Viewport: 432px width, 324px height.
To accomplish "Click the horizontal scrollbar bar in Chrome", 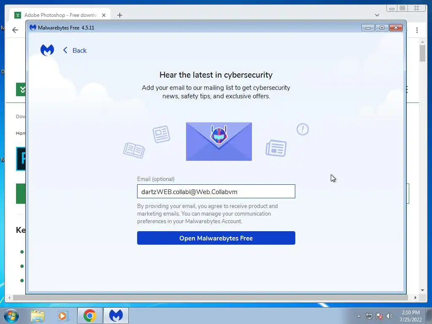I will [x=210, y=297].
